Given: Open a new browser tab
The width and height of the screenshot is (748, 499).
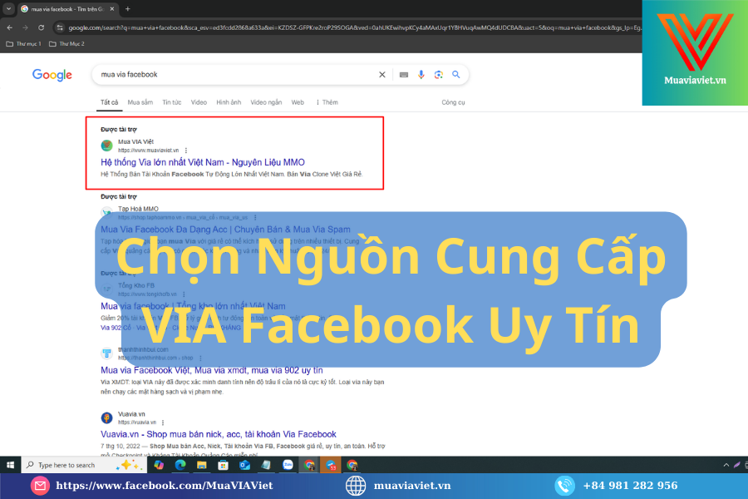Looking at the screenshot, I should pos(126,9).
